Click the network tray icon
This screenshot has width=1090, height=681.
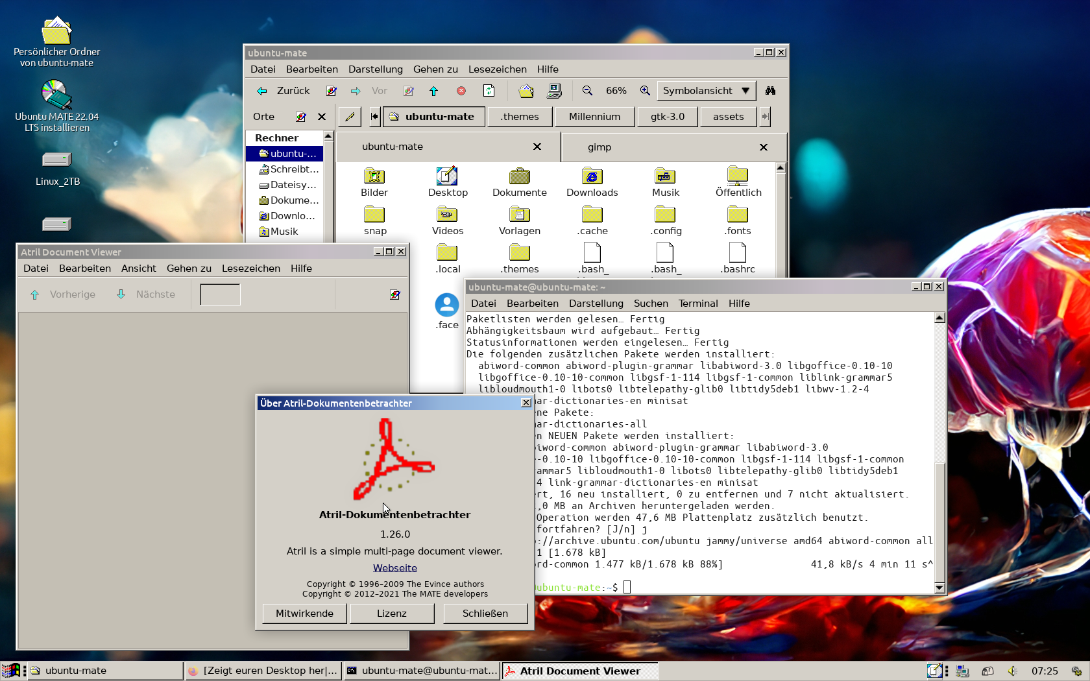(963, 671)
